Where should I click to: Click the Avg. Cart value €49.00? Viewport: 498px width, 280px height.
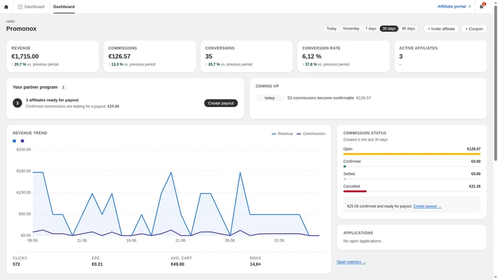pyautogui.click(x=177, y=264)
